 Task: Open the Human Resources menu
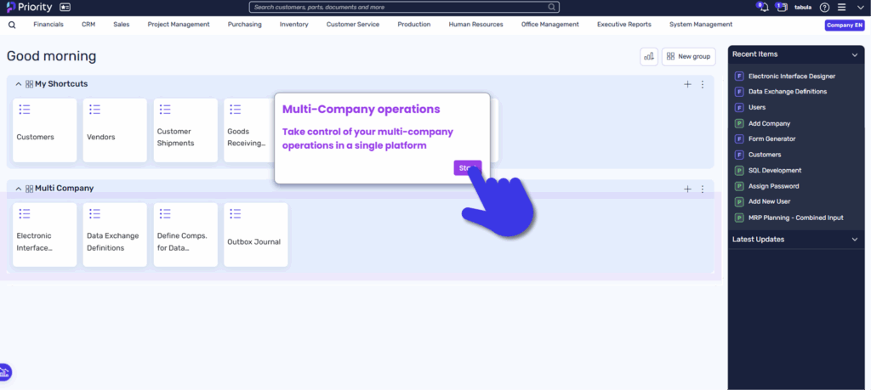[475, 25]
